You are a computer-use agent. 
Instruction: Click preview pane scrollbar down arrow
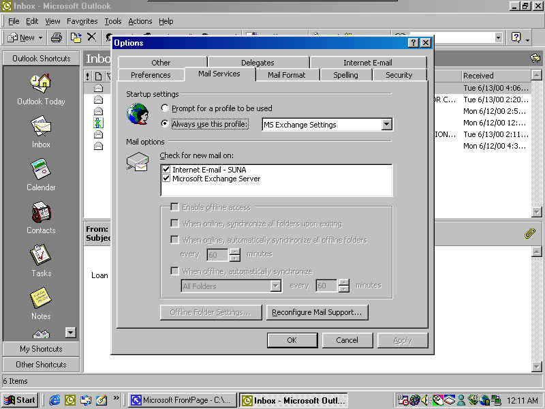tap(537, 367)
